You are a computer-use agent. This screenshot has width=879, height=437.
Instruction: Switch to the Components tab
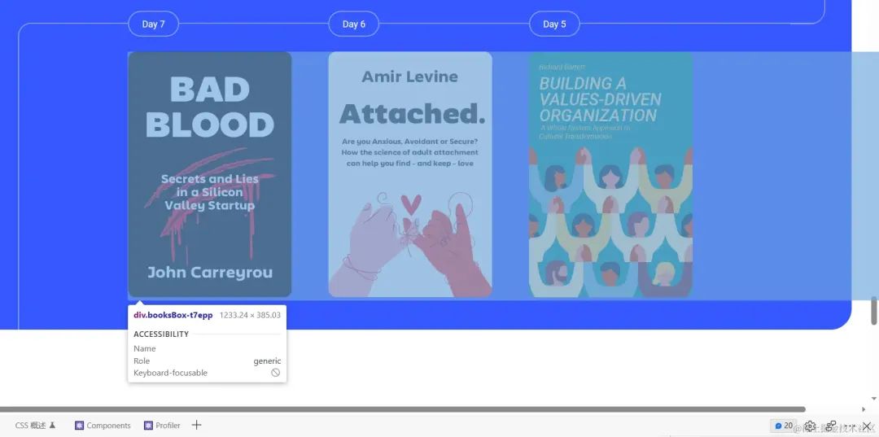coord(102,426)
